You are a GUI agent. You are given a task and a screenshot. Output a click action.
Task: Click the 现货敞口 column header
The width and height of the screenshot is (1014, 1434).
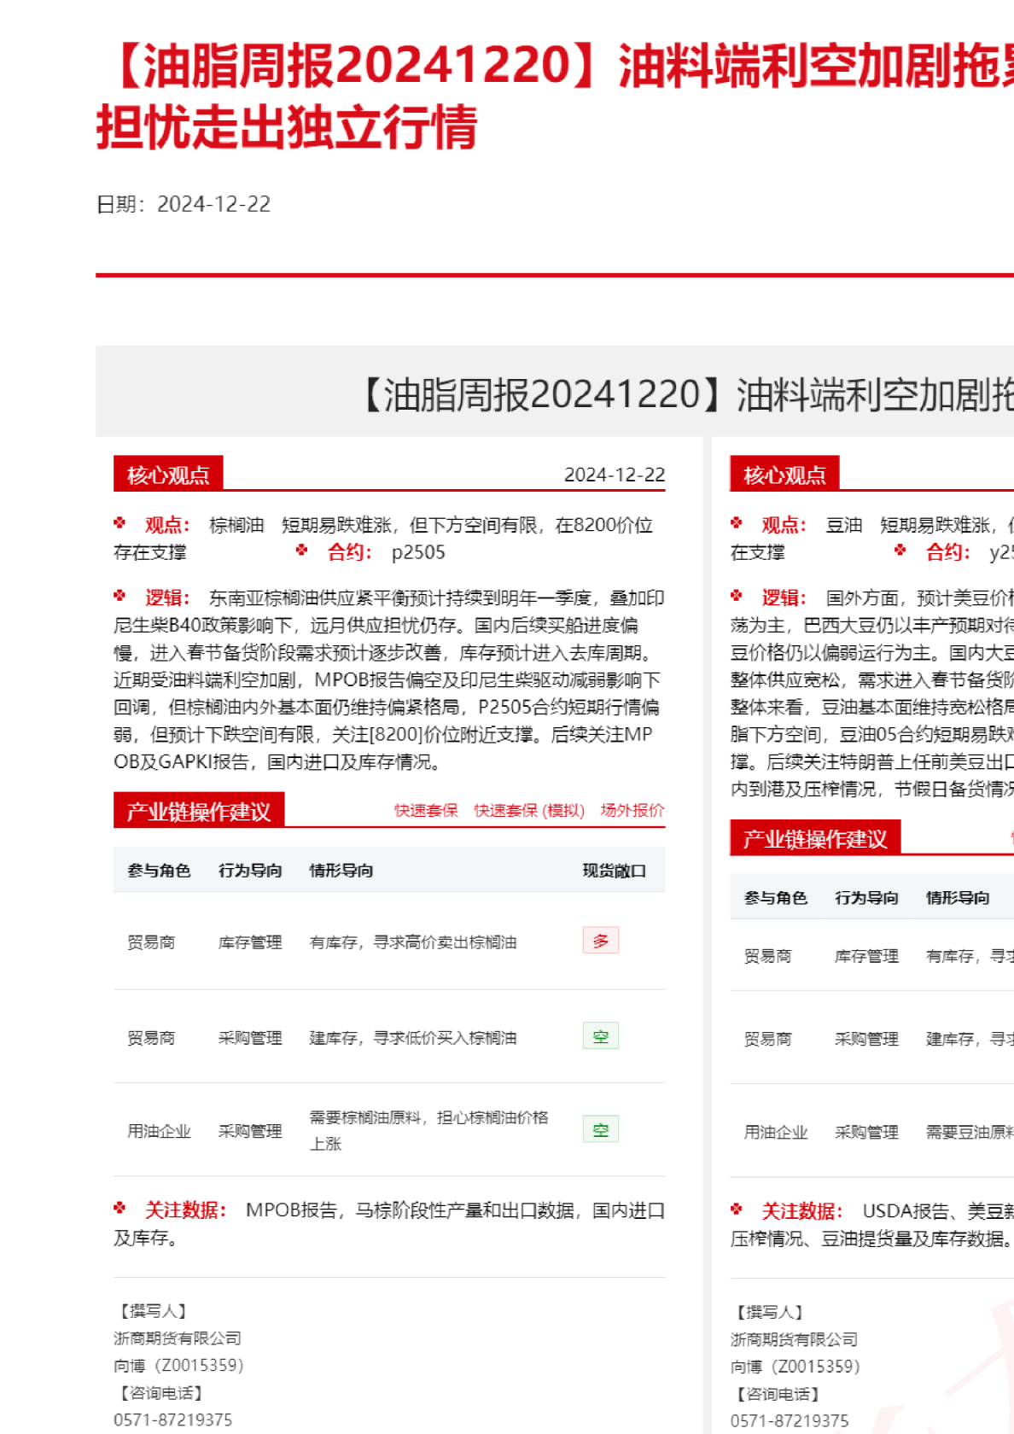(x=614, y=871)
